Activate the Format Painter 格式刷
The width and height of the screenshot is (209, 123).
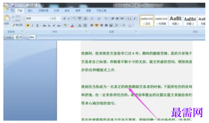point(17,25)
